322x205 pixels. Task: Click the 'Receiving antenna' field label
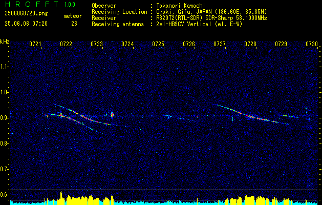[x=118, y=24]
